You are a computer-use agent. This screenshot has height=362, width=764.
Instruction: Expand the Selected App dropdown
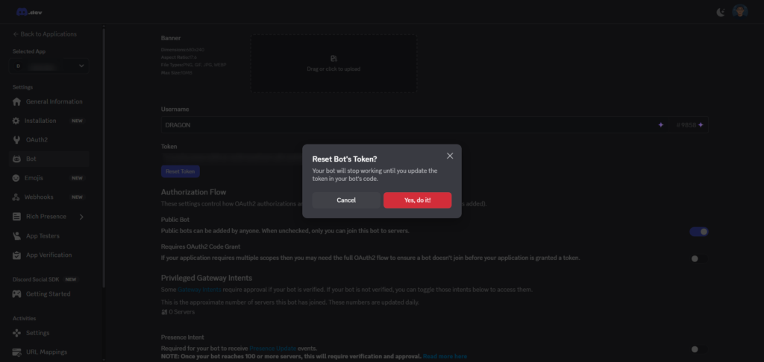tap(49, 66)
